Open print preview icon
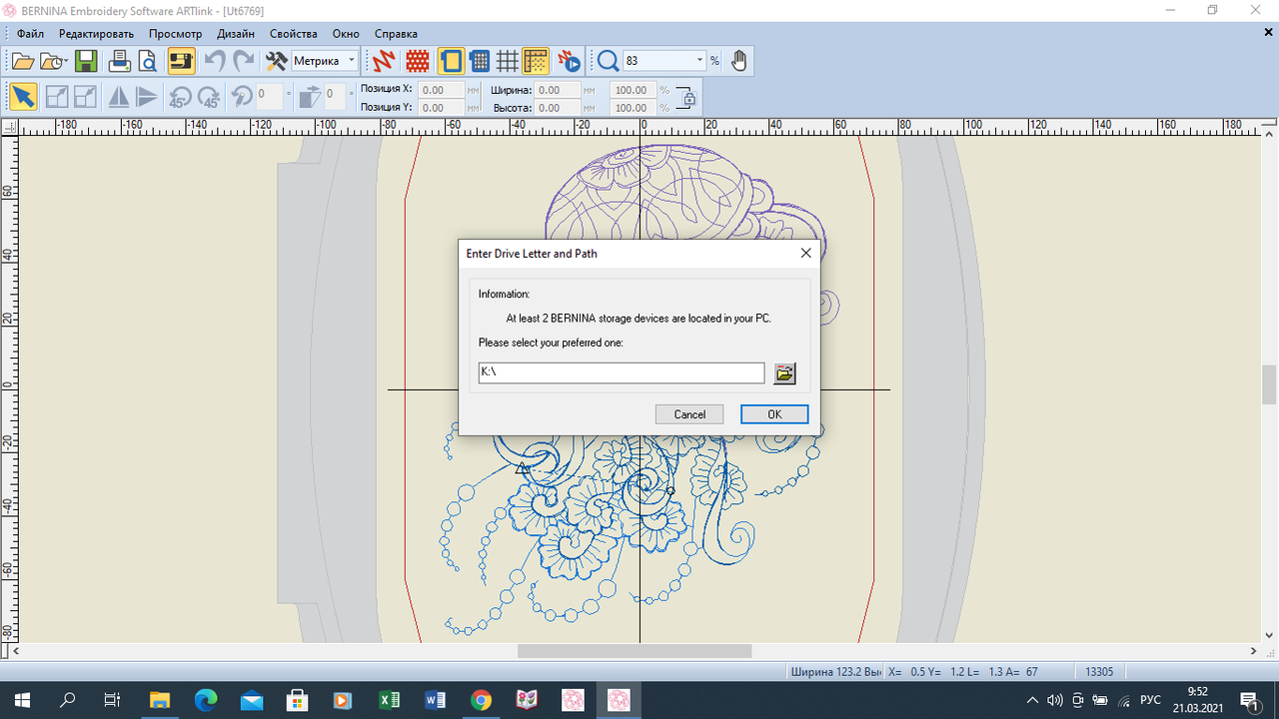Image resolution: width=1279 pixels, height=719 pixels. tap(148, 61)
